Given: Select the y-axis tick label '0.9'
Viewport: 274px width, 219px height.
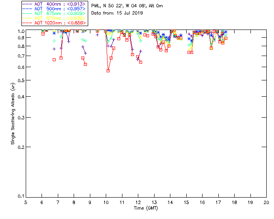Looking at the screenshot, I should (x=21, y=38).
